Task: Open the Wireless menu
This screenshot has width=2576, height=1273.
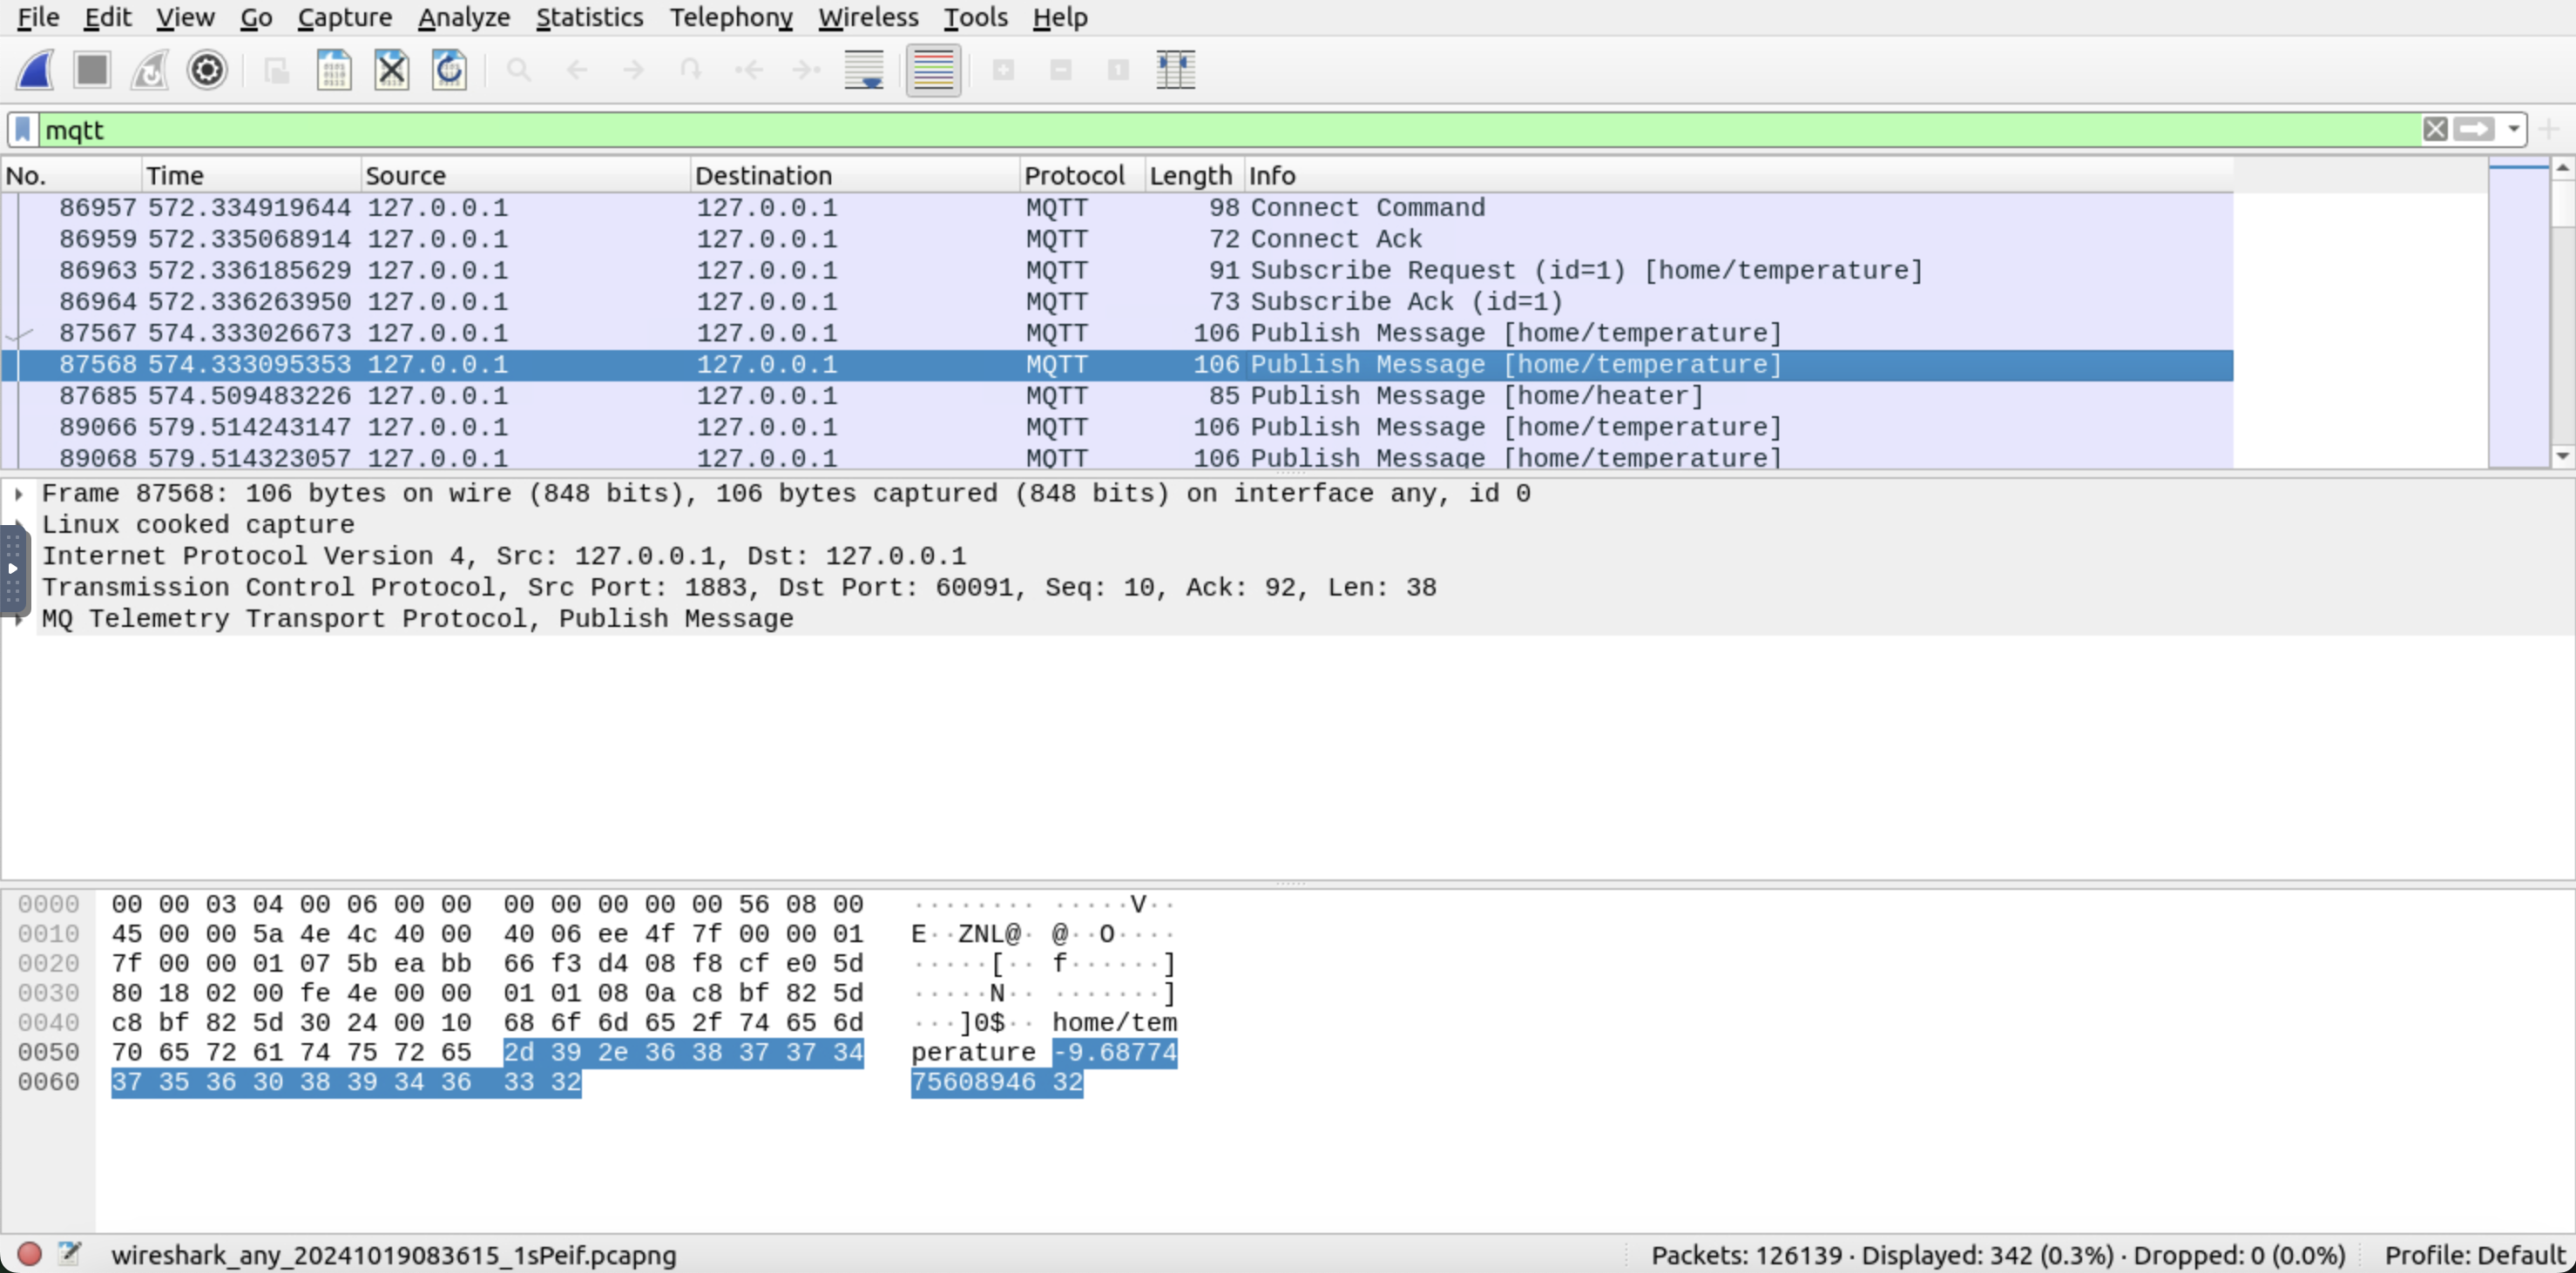Action: point(868,17)
